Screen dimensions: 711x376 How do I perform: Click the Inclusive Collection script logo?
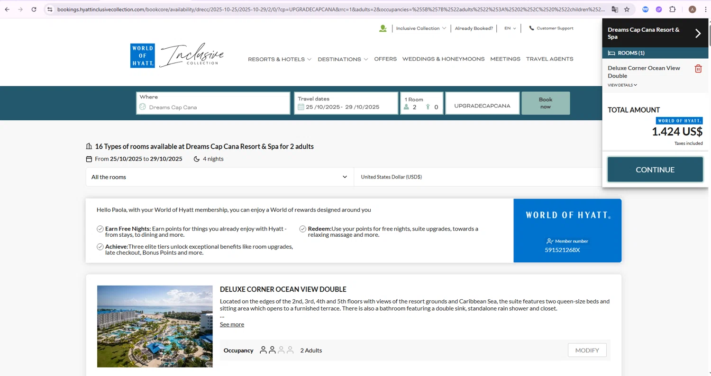click(x=191, y=55)
